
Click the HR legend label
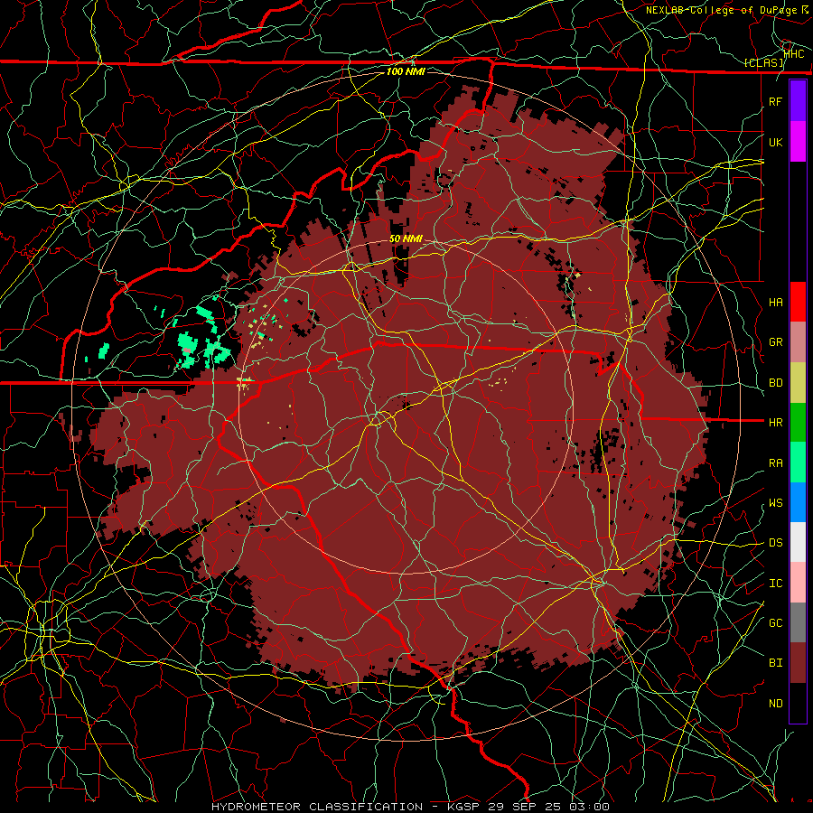[x=775, y=423]
